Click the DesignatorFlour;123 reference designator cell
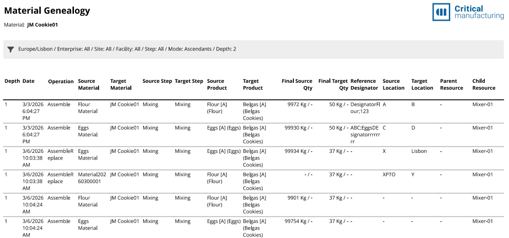Viewport: 509px width, 238px height. click(x=365, y=108)
